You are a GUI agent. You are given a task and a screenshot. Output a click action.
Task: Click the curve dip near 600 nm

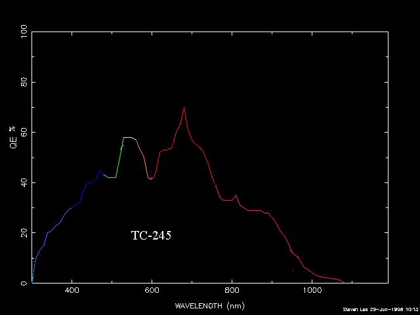pos(151,178)
